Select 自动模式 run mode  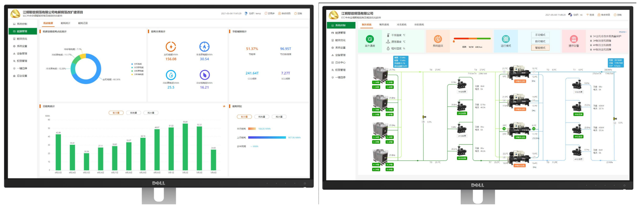540,41
